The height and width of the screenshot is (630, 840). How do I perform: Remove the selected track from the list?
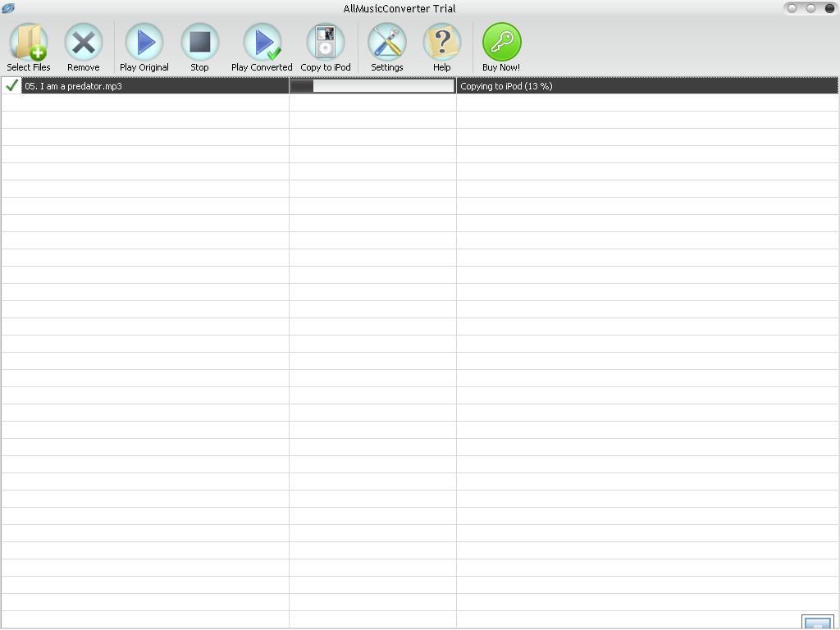click(83, 39)
